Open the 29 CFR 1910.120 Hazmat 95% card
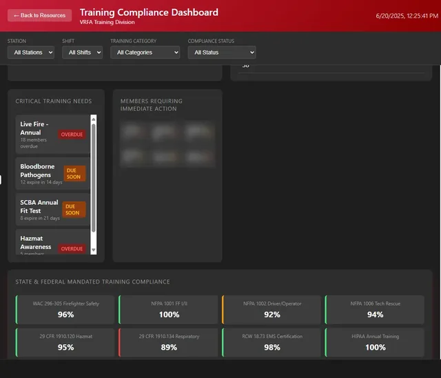Image resolution: width=441 pixels, height=378 pixels. click(65, 343)
